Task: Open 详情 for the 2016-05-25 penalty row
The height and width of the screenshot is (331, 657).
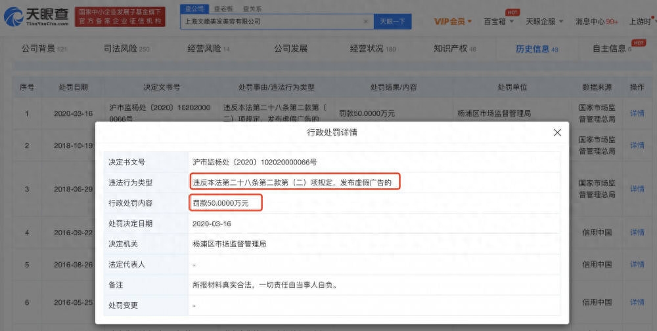Action: [x=637, y=302]
